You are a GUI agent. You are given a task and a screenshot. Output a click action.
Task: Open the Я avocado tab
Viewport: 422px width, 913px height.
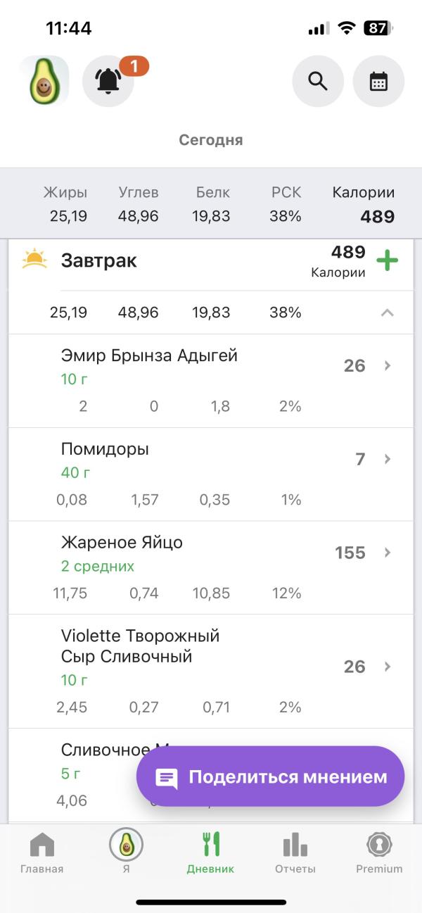click(x=126, y=852)
